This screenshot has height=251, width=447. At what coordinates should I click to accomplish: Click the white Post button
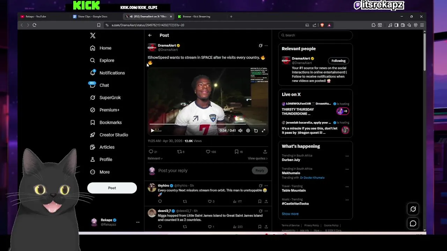[x=112, y=188]
